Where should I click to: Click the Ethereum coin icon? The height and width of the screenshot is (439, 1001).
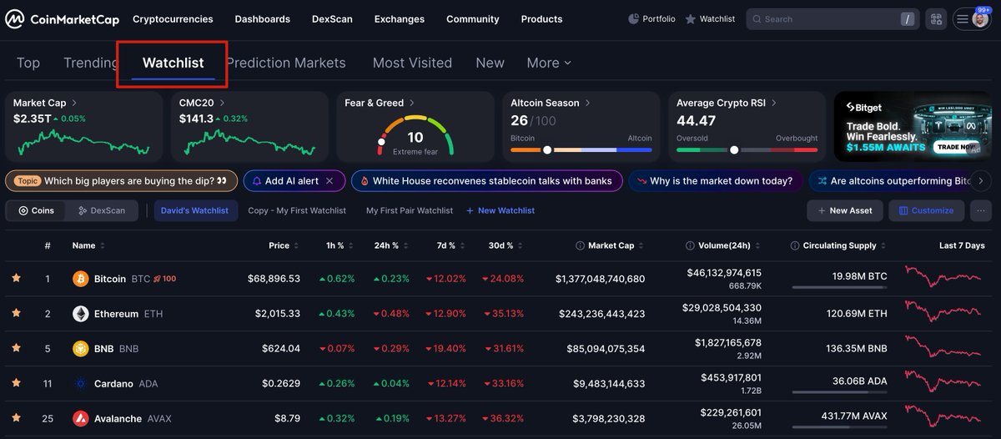click(x=81, y=314)
